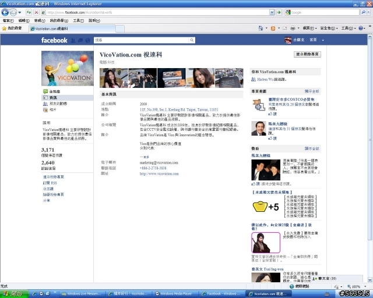Open Facebook messages icon
The height and width of the screenshot is (298, 373).
tap(80, 40)
